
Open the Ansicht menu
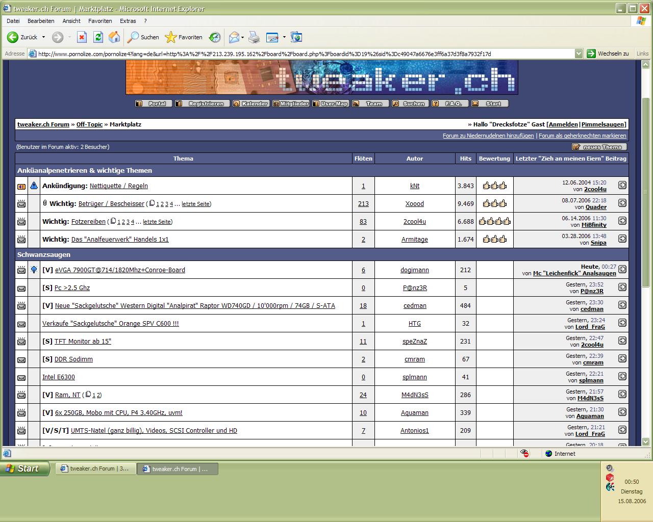coord(71,21)
